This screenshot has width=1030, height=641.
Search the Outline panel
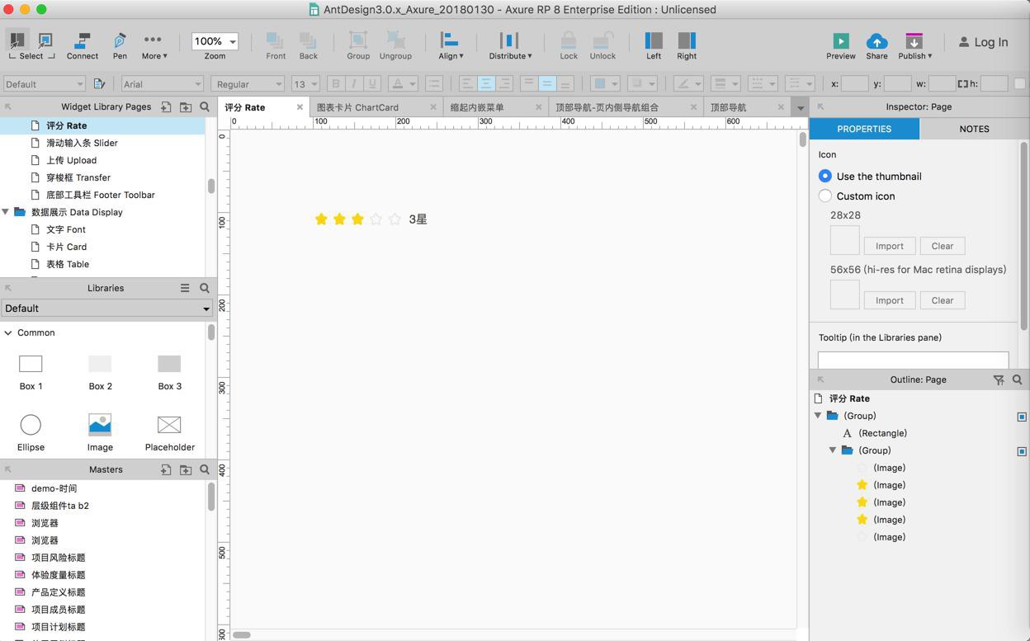(1018, 379)
